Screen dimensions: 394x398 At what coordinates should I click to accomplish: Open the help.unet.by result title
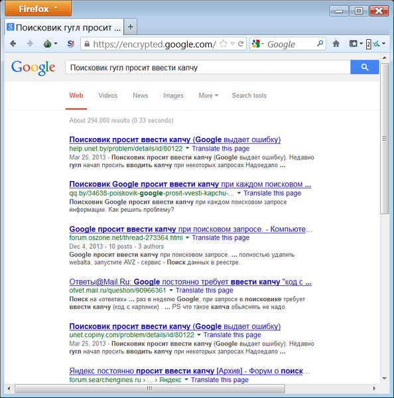point(175,139)
